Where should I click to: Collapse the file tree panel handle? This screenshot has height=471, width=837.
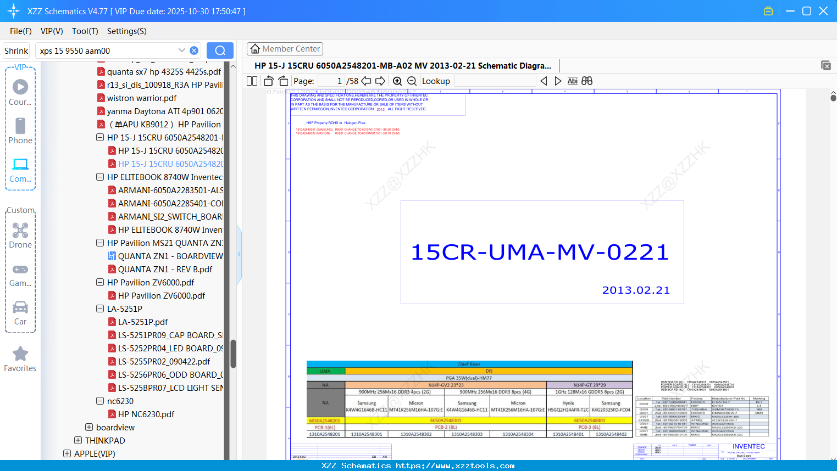coord(239,254)
